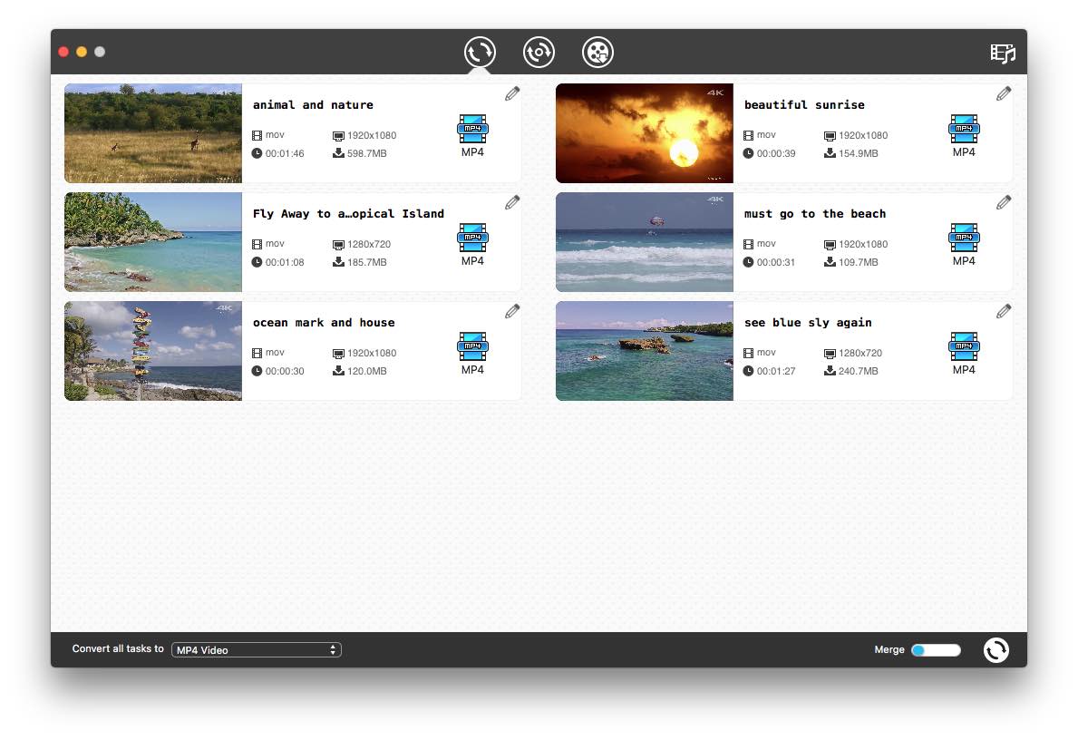Switch to the middle disc rip tab

(539, 52)
